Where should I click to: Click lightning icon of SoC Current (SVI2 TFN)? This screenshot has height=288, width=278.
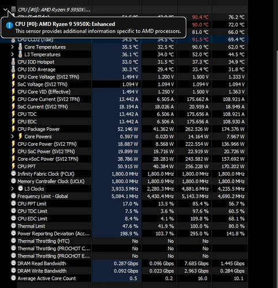pos(13,107)
